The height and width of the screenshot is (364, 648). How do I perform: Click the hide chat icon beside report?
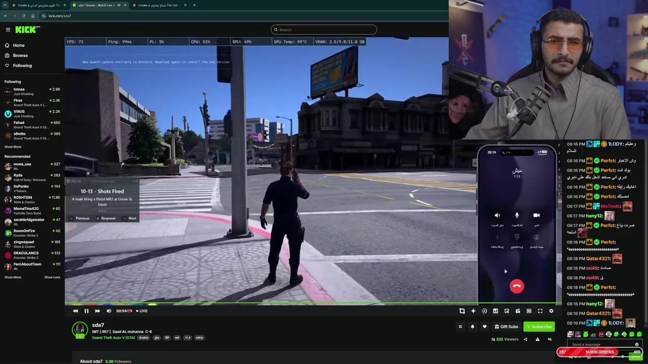(x=550, y=339)
